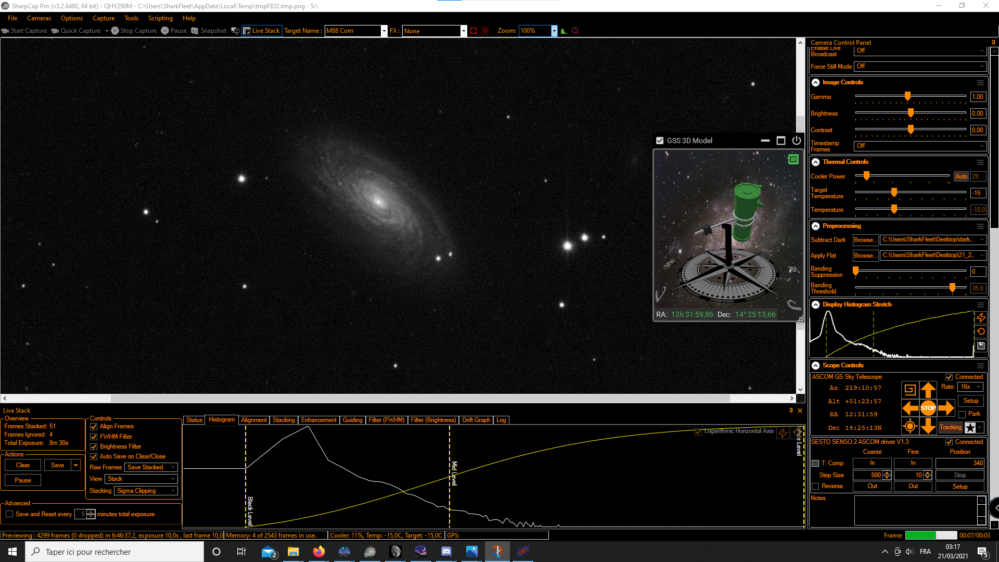Click the Live Stack toolbar button
Image resolution: width=999 pixels, height=562 pixels.
(262, 31)
